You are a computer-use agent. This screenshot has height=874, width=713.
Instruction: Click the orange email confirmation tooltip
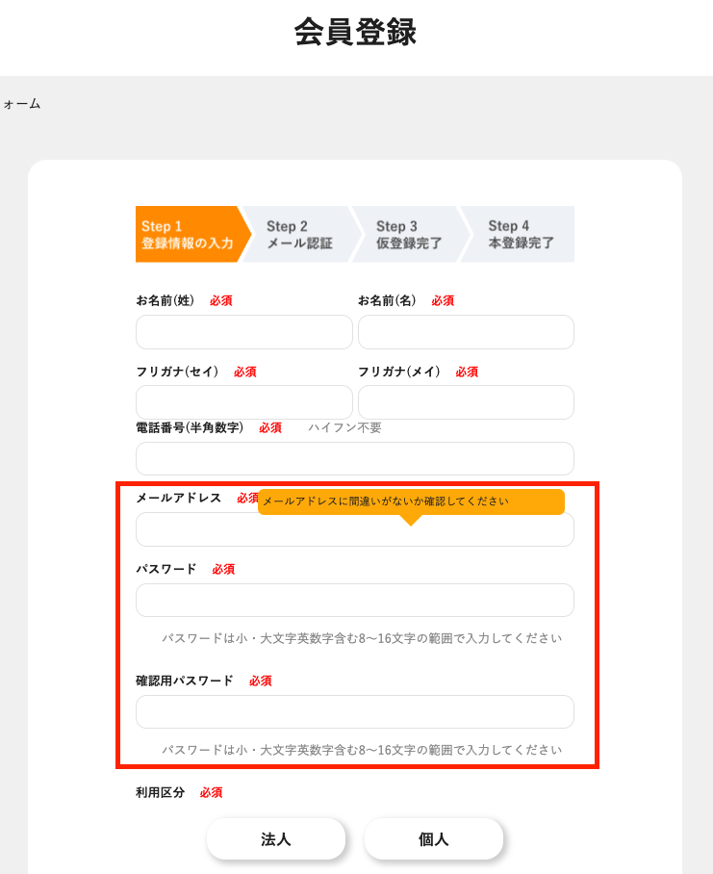pos(411,501)
